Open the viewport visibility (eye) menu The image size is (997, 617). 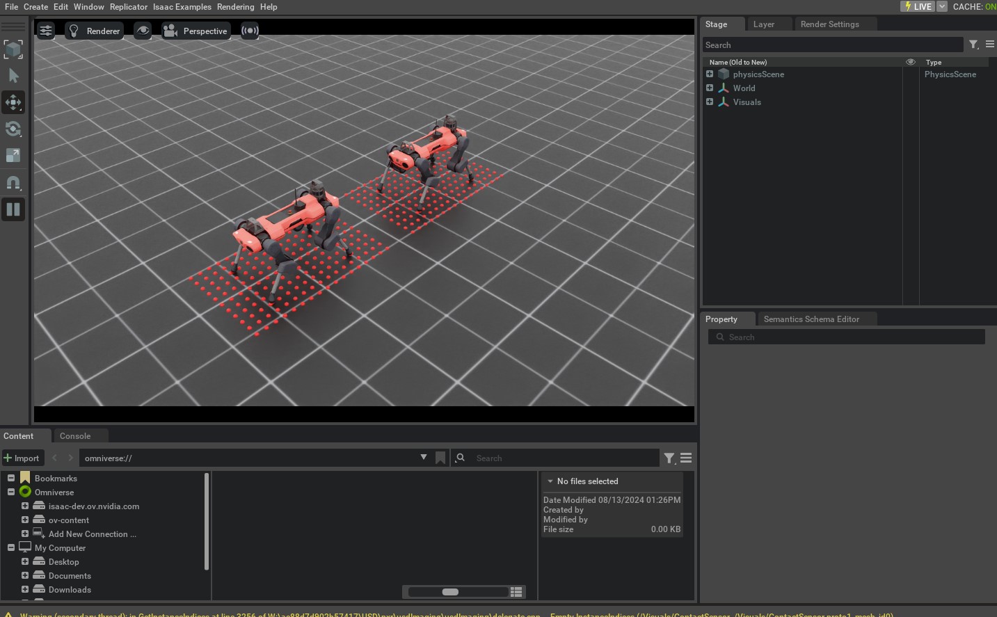click(143, 30)
